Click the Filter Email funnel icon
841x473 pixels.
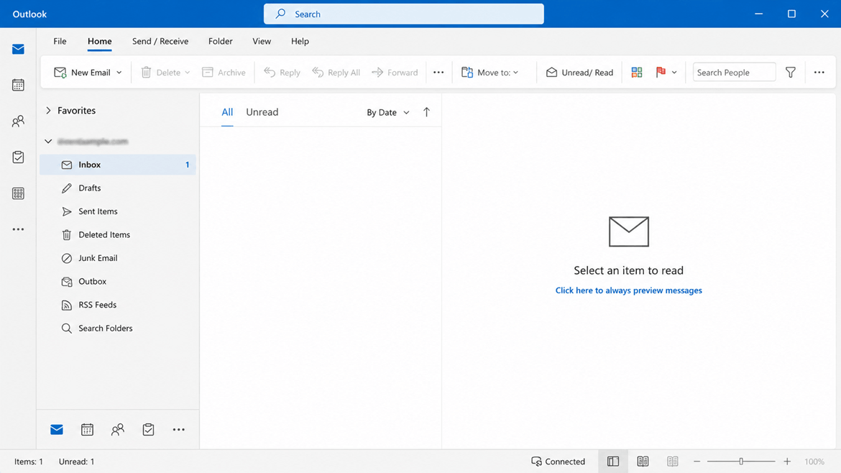791,73
